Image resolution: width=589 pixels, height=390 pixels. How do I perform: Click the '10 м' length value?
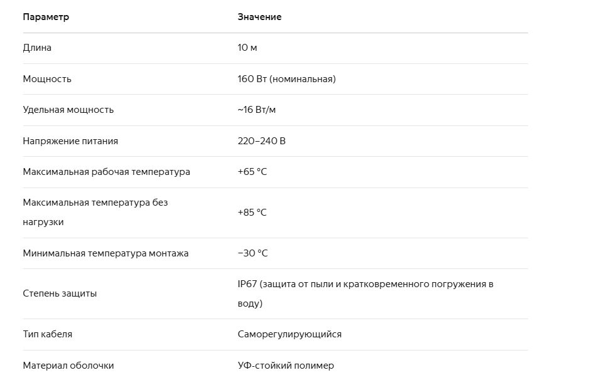247,48
